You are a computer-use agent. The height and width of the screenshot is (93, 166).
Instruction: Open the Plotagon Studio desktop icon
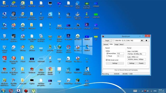[x=23, y=5]
